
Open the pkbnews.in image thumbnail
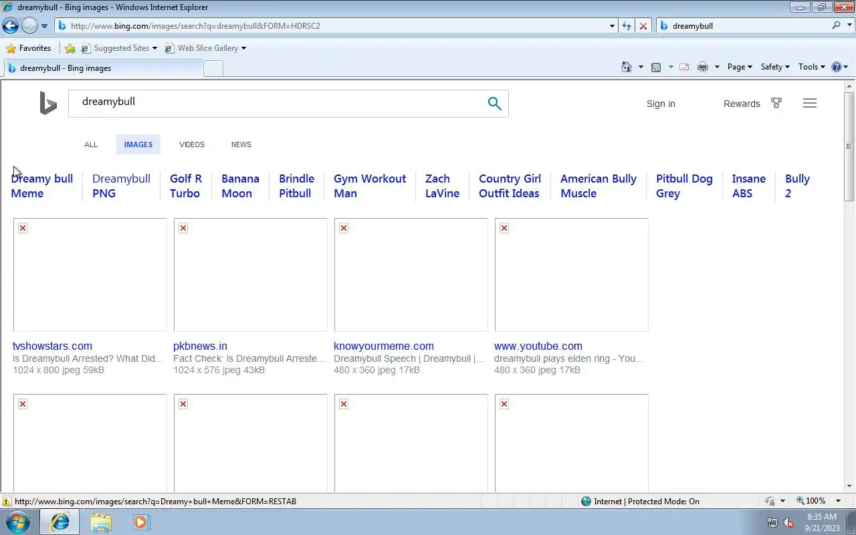[250, 275]
